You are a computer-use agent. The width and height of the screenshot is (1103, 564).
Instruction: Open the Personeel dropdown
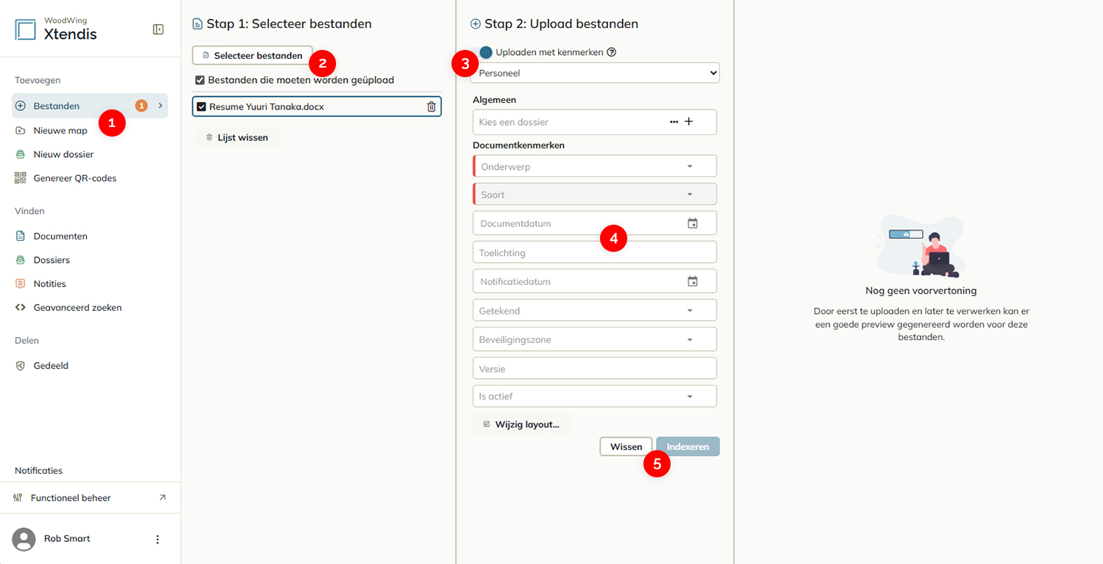pos(595,73)
